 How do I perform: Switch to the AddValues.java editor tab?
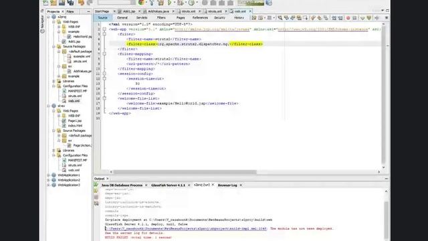[158, 11]
